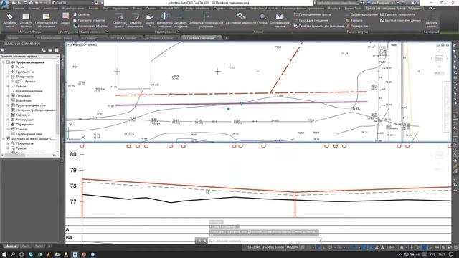Image resolution: width=459 pixels, height=258 pixels.
Task: Click Добавить автоматическое уширение
Action: pyautogui.click(x=206, y=20)
